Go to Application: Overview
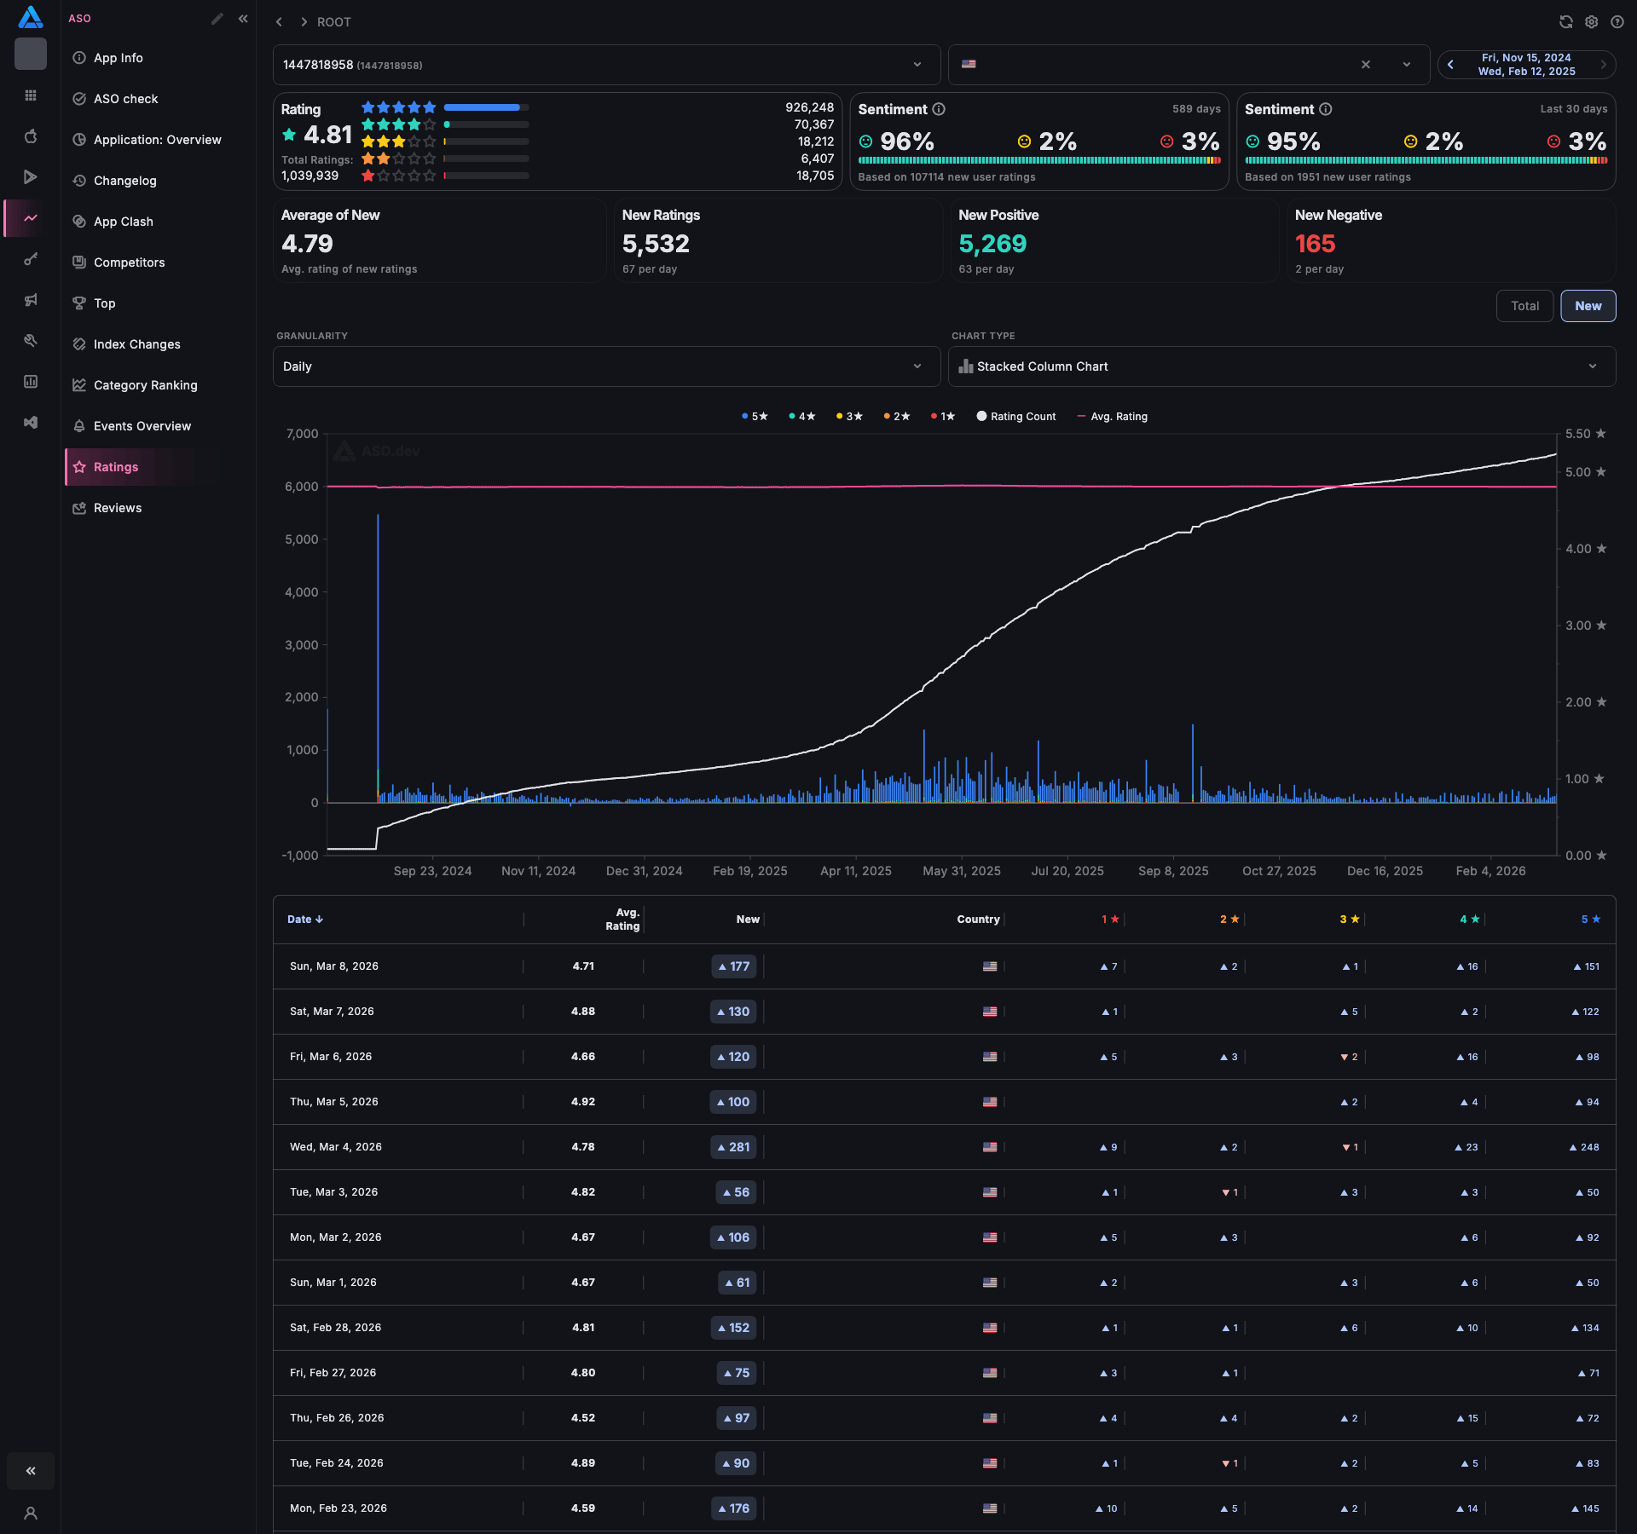Screen dimensions: 1637x1534 (x=159, y=140)
